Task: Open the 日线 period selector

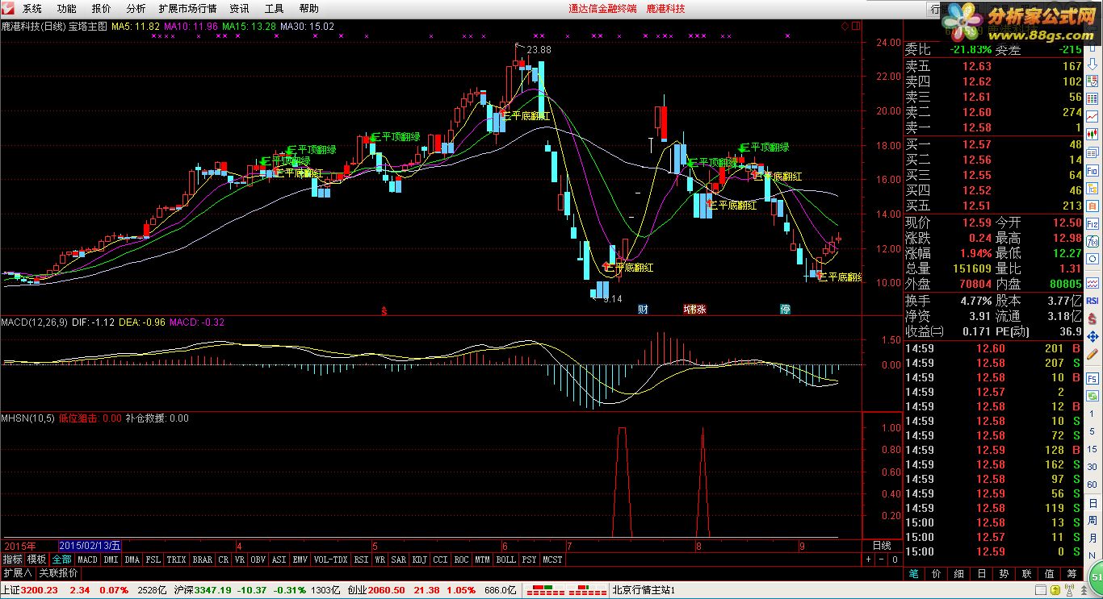Action: pos(882,545)
